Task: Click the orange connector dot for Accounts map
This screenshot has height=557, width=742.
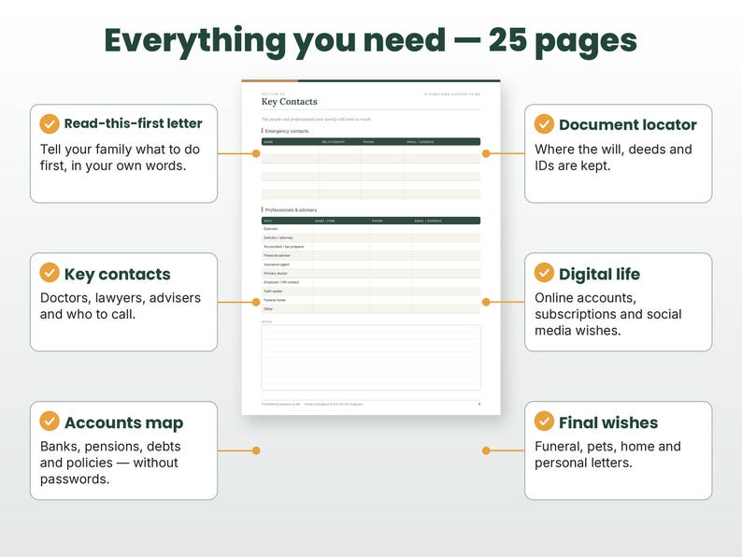Action: (256, 450)
